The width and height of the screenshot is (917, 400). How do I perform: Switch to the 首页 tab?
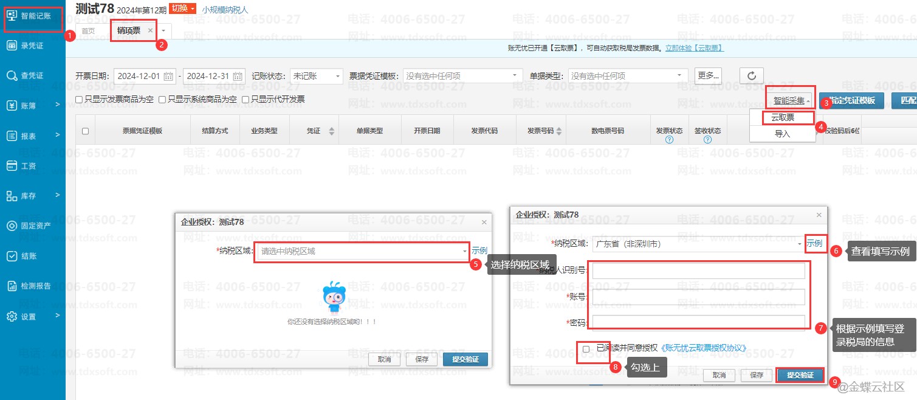point(88,30)
